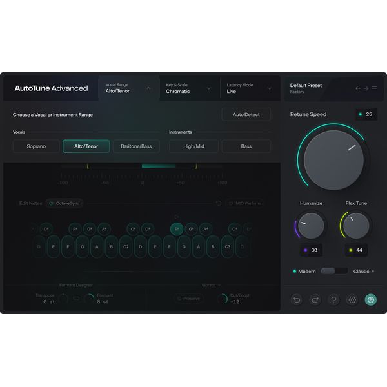Toggle the MIDI Perform button
This screenshot has width=387, height=387.
(x=244, y=203)
